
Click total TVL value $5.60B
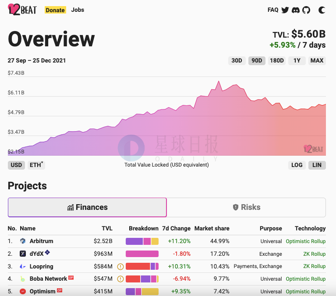(308, 34)
